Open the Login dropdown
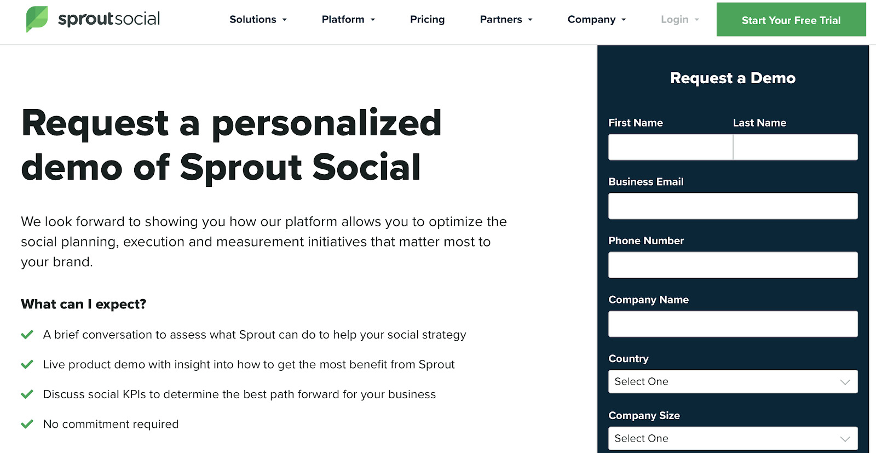The width and height of the screenshot is (876, 453). tap(679, 19)
